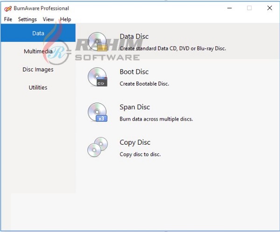Minimize the BurnAware Professional window
280x232 pixels.
(230, 8)
